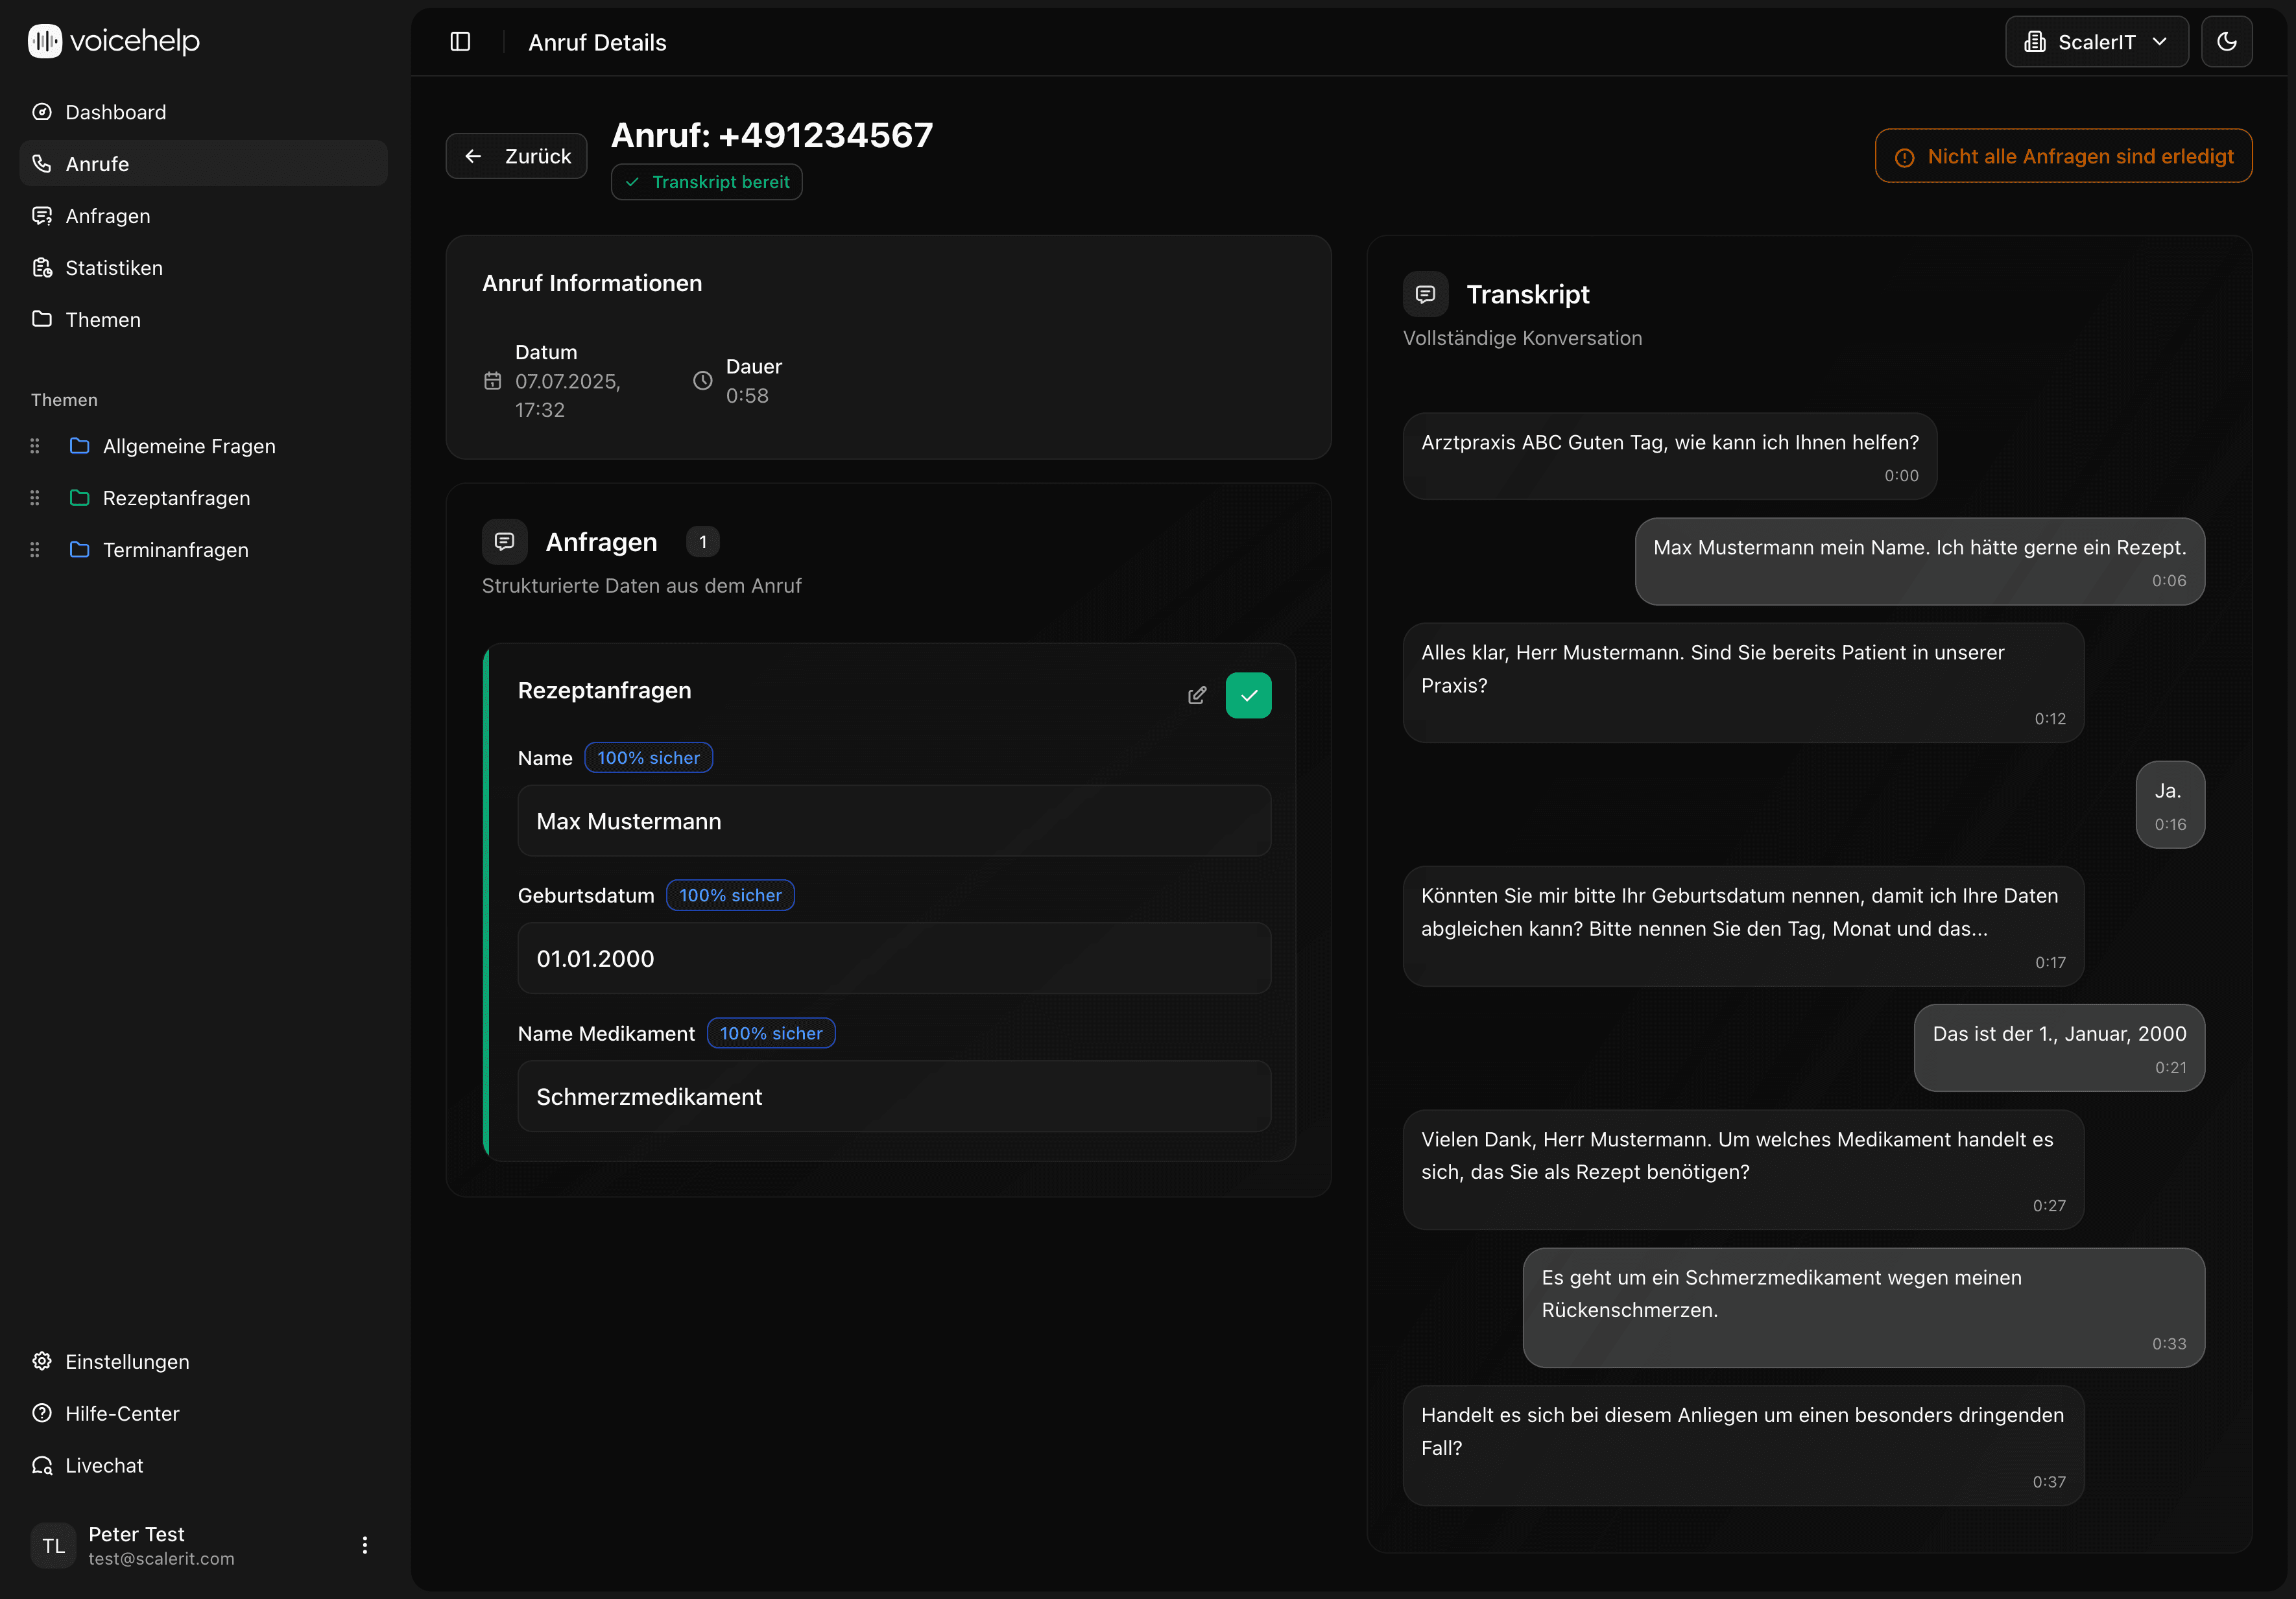Click the 100% sicher badge beside Geburtsdatum

tap(731, 895)
